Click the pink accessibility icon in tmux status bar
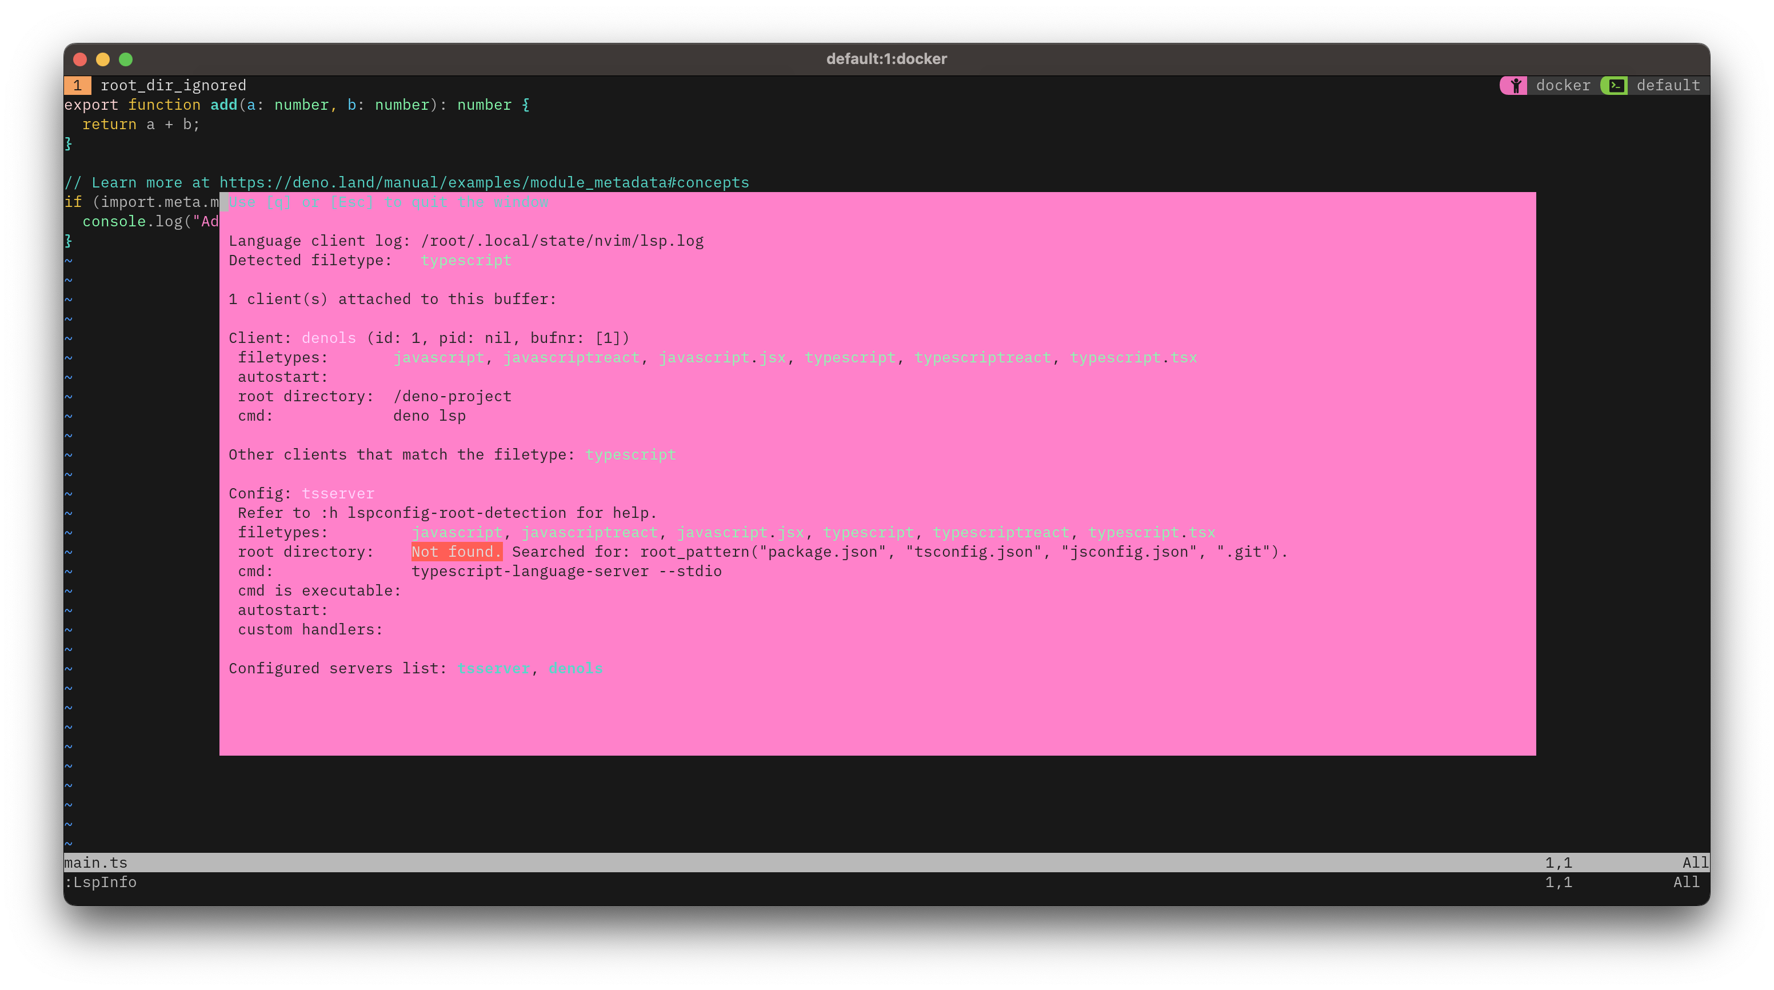The height and width of the screenshot is (990, 1774). (x=1515, y=85)
